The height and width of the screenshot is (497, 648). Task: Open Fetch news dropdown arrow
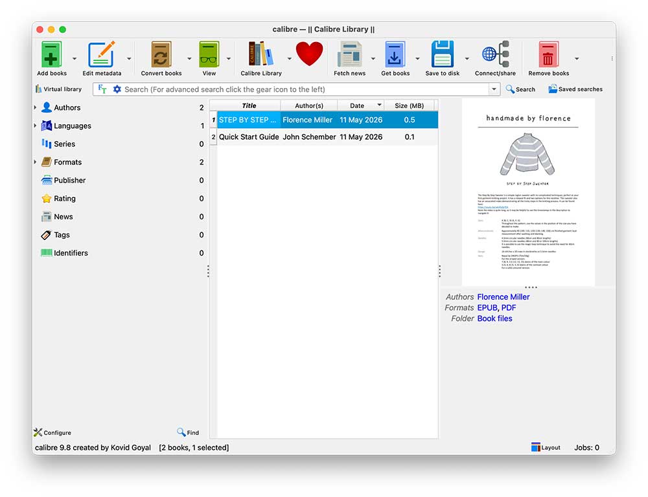point(373,59)
